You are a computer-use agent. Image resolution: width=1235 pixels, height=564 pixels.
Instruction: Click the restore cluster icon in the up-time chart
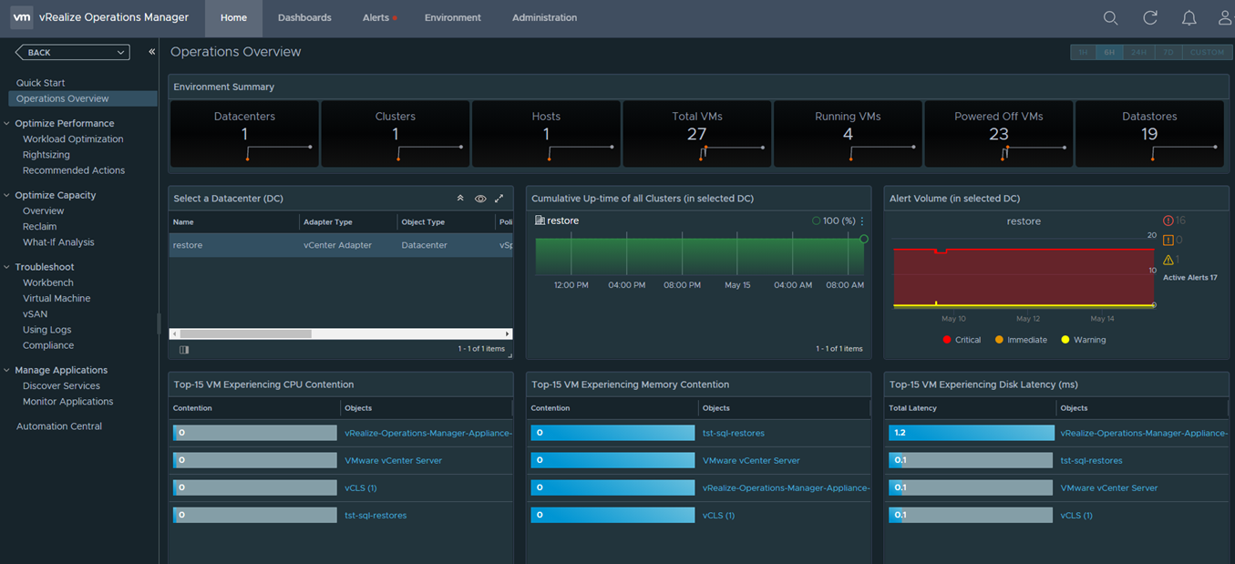pyautogui.click(x=540, y=220)
